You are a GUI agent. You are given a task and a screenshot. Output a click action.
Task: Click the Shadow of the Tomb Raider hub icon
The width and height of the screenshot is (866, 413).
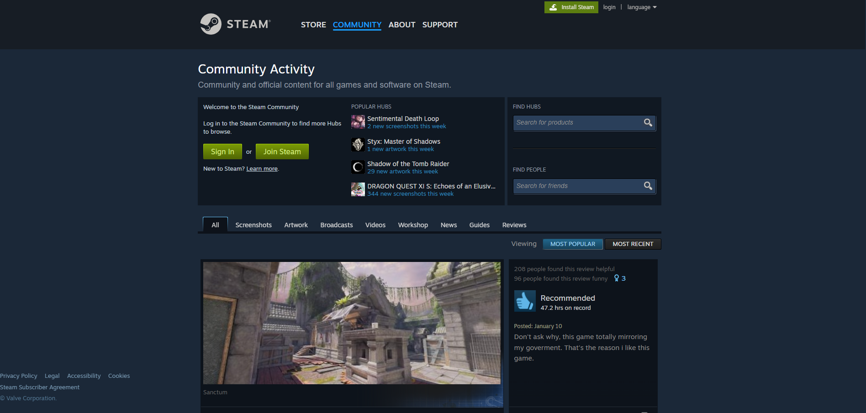coord(358,167)
